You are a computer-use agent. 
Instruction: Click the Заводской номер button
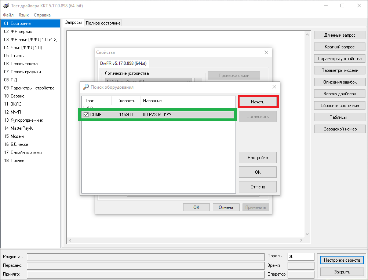[x=340, y=129]
